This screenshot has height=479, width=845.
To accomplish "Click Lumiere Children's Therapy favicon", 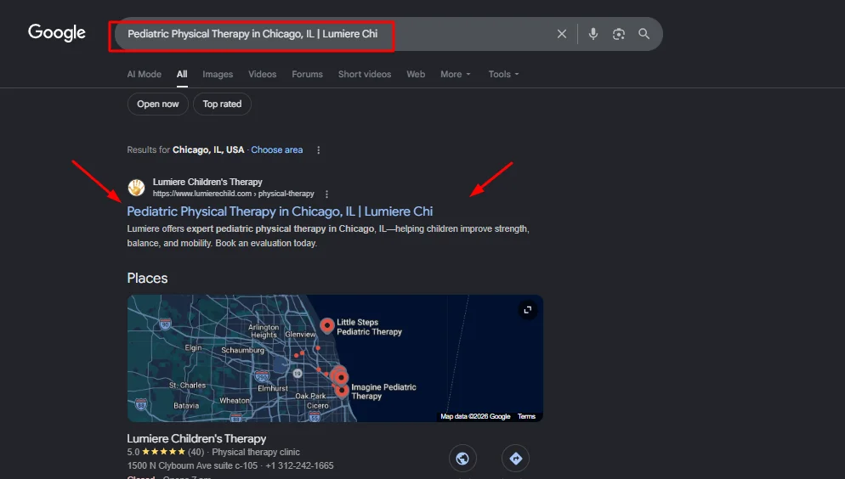I will 136,188.
